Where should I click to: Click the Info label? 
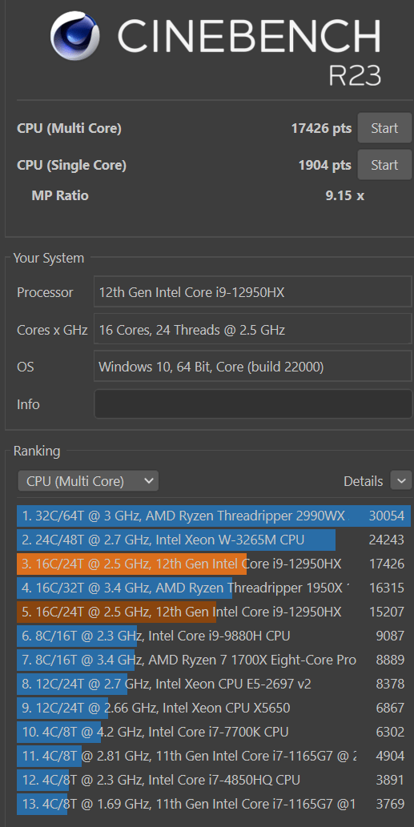pyautogui.click(x=29, y=404)
